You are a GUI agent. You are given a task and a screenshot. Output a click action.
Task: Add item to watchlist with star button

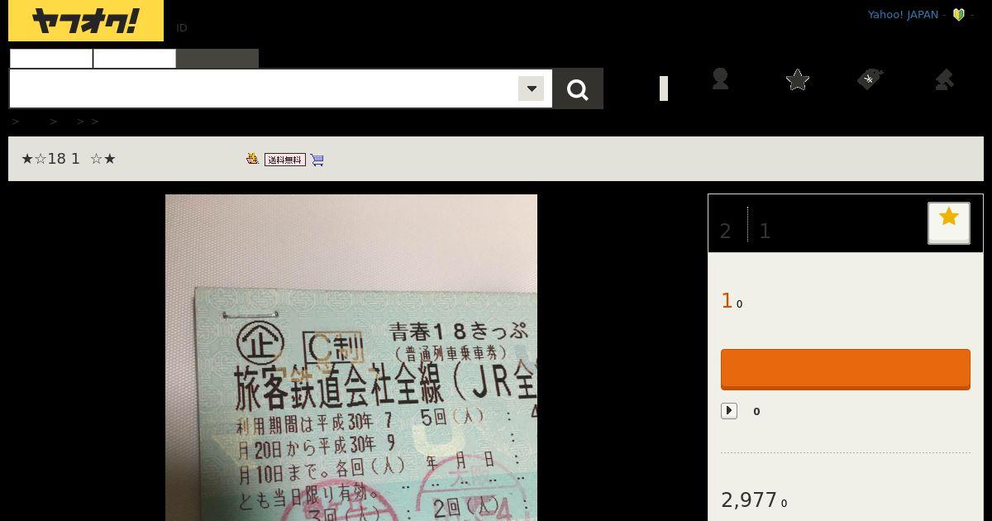(949, 222)
